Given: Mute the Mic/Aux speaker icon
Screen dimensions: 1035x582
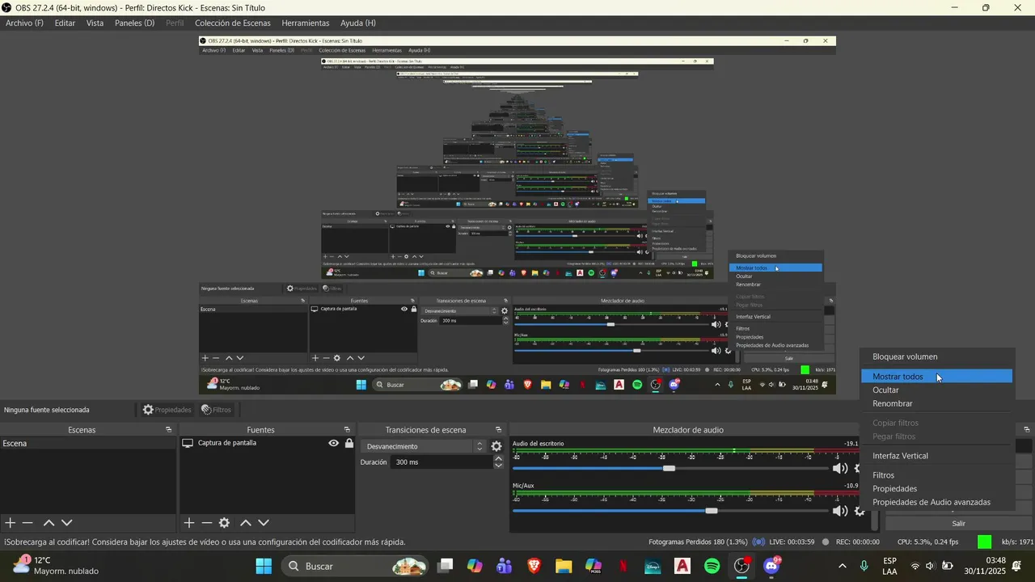Looking at the screenshot, I should (x=840, y=511).
